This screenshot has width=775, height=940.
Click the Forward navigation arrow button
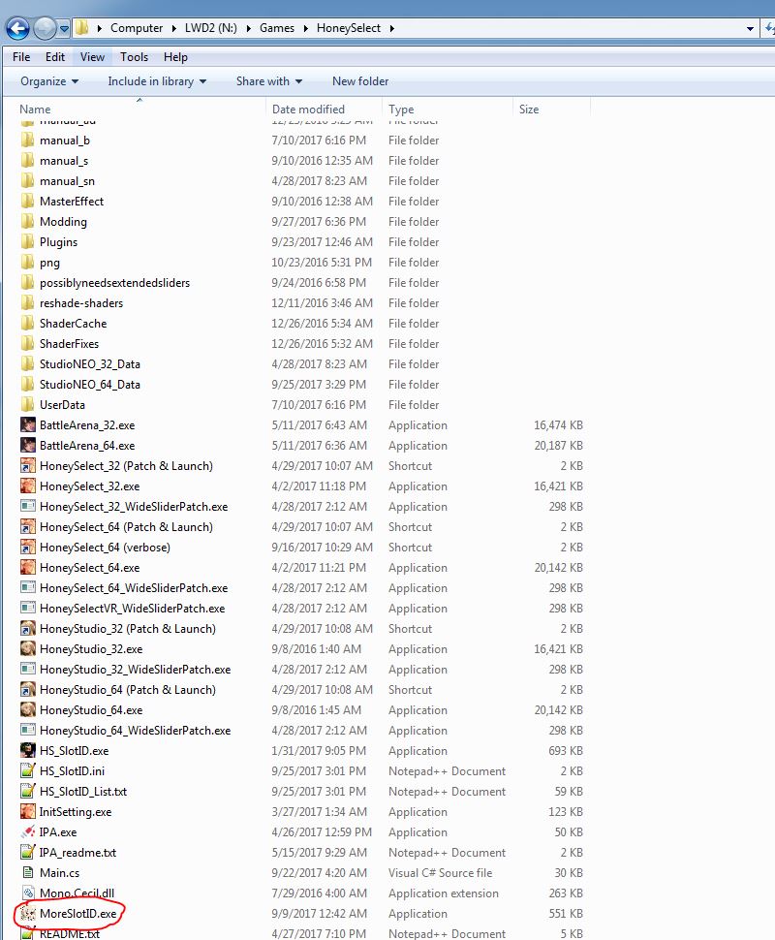(45, 28)
